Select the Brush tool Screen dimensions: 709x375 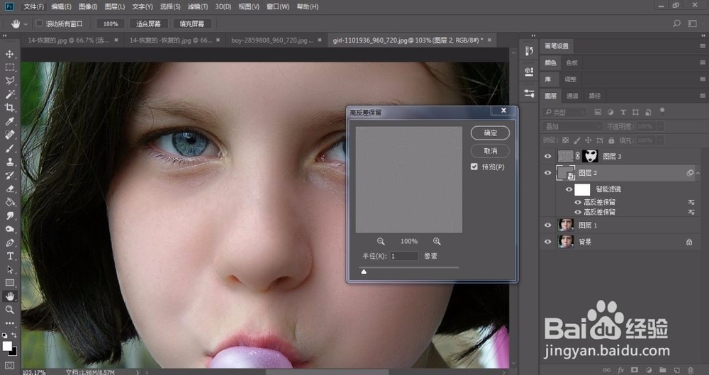(x=9, y=148)
